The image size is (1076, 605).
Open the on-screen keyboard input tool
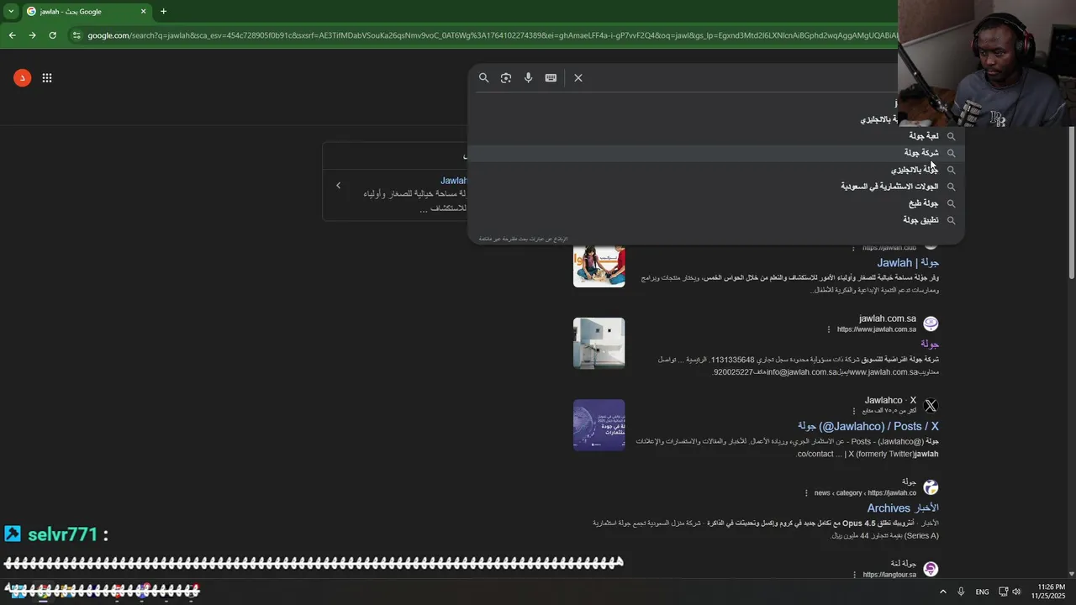(x=551, y=77)
